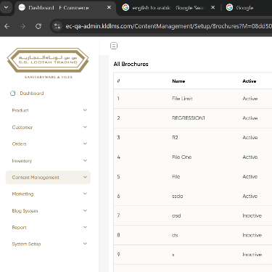Screen dimensions: 272x272
Task: Collapse the Content Management chevron
Action: (x=85, y=177)
